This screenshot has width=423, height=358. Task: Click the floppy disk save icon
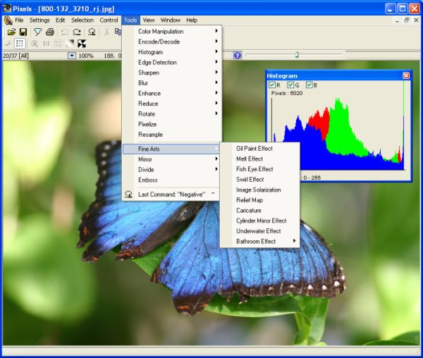23,32
